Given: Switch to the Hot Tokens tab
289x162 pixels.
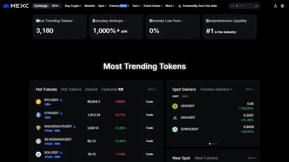Looking at the screenshot, I should click(71, 90).
